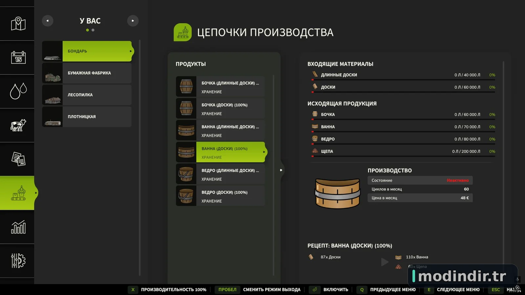Click the ДЛИННЫЕ ДОСКИ fill level bar
Viewport: 525px width, 295px height.
click(x=403, y=80)
